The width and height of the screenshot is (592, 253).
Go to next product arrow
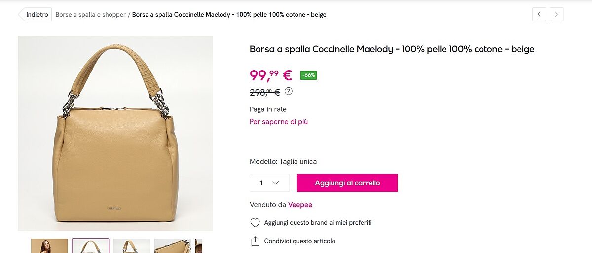coord(556,14)
